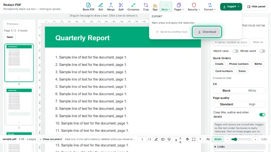Select Card numbers quick finder
This screenshot has width=271, height=152.
coord(224,71)
